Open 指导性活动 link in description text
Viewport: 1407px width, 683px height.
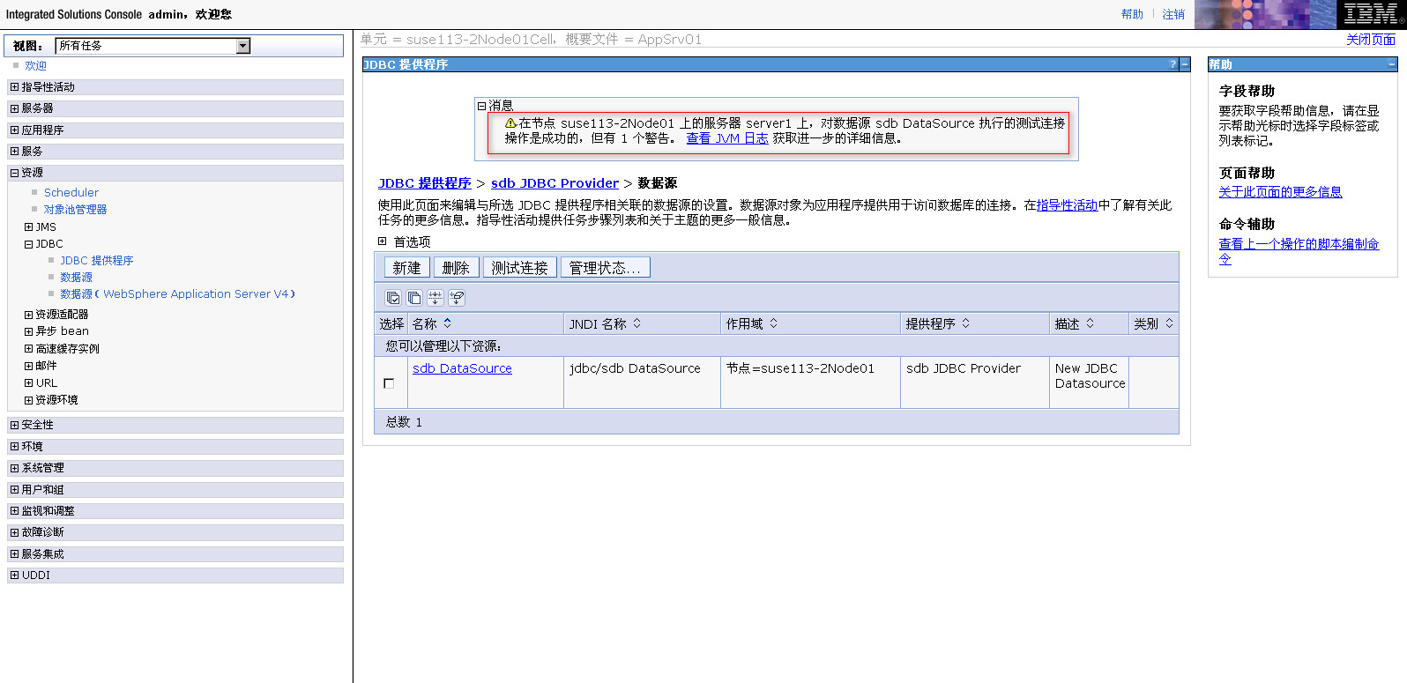tap(1067, 205)
